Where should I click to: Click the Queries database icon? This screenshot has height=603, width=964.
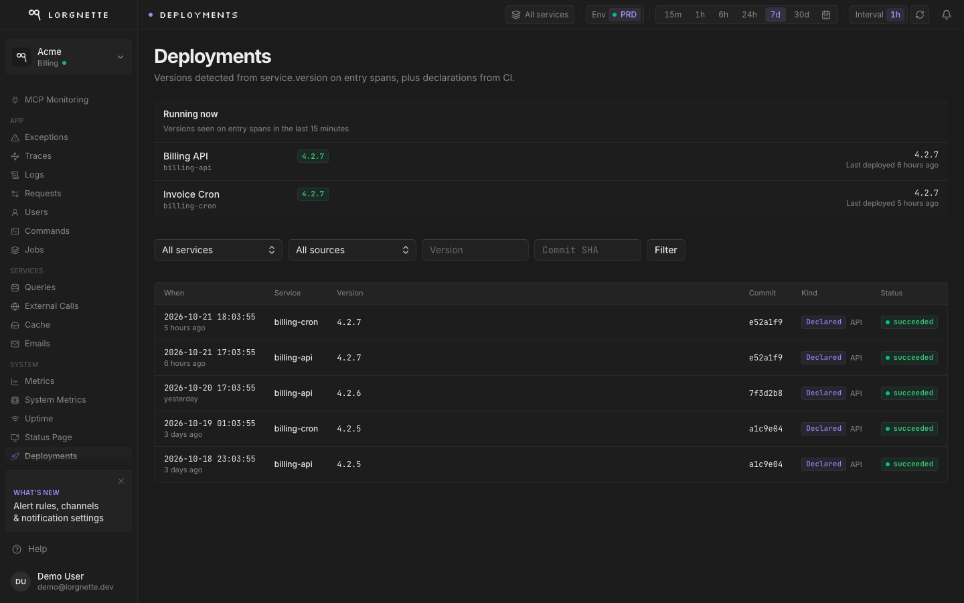tap(15, 287)
